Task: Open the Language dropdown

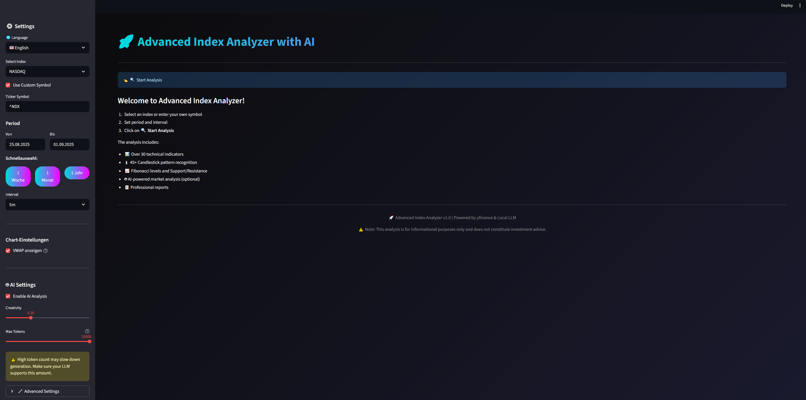Action: 47,48
